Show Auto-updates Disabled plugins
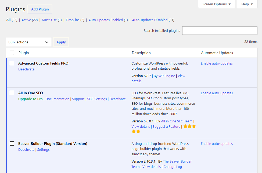 point(150,20)
